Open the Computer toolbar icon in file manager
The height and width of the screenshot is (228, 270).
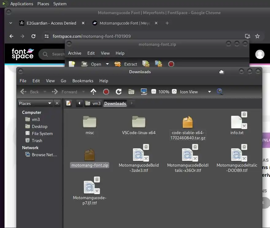[144, 92]
